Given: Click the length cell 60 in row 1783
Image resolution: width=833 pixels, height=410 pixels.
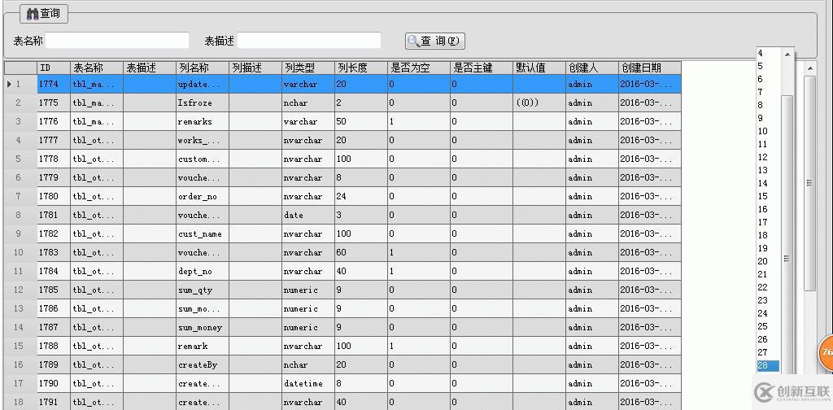Looking at the screenshot, I should pyautogui.click(x=360, y=253).
